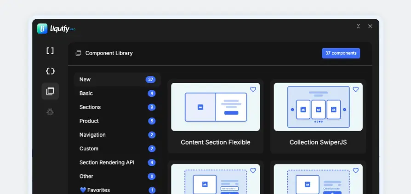Select the Other category
Image resolution: width=411 pixels, height=194 pixels.
117,177
